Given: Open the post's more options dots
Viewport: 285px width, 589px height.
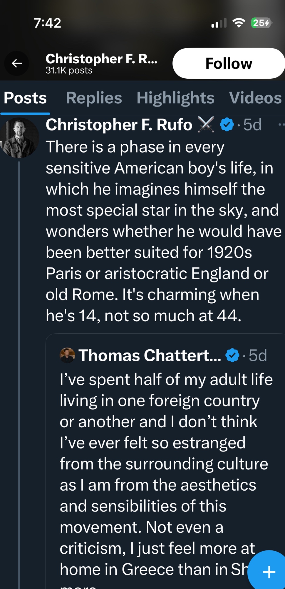Looking at the screenshot, I should coord(281,125).
